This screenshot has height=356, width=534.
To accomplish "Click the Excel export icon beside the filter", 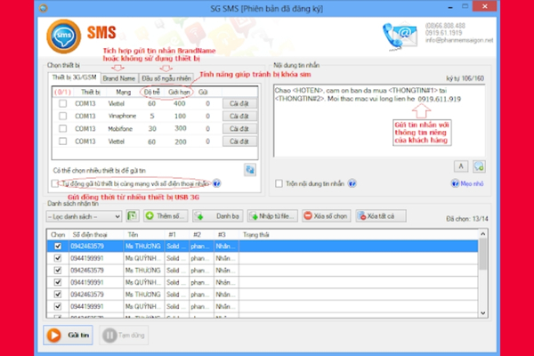I will point(130,215).
